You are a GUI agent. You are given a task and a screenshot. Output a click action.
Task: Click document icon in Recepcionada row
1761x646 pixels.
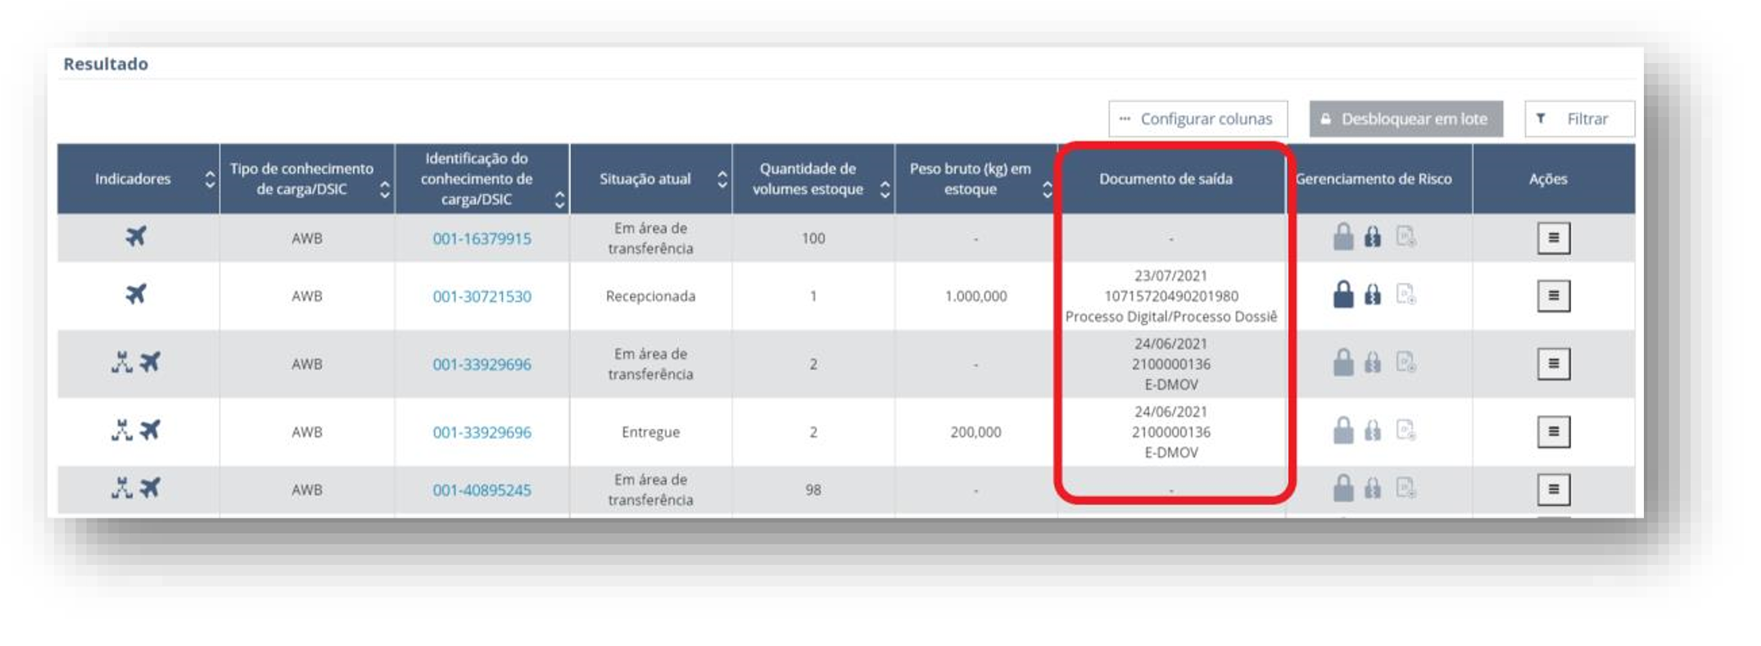[1406, 294]
